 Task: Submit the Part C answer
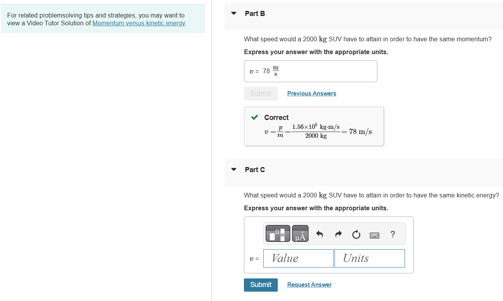[261, 285]
